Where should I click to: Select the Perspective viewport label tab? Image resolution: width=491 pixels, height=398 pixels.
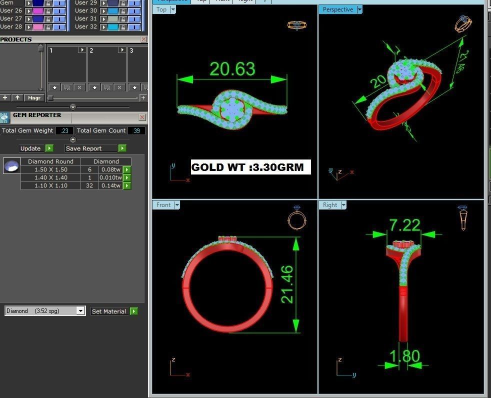[x=338, y=9]
